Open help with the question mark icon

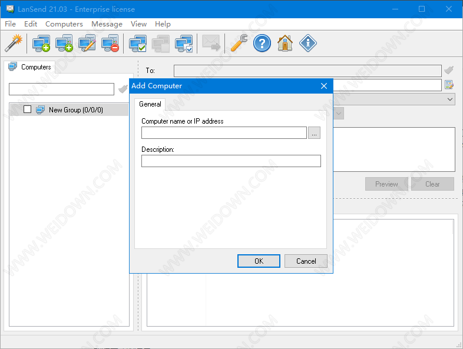pyautogui.click(x=262, y=43)
